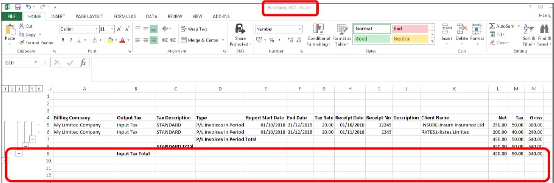This screenshot has height=183, width=554.
Task: Decrease decimal places
Action: coord(299,40)
